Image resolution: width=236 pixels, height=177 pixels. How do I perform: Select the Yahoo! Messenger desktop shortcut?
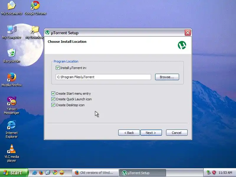[x=12, y=105]
